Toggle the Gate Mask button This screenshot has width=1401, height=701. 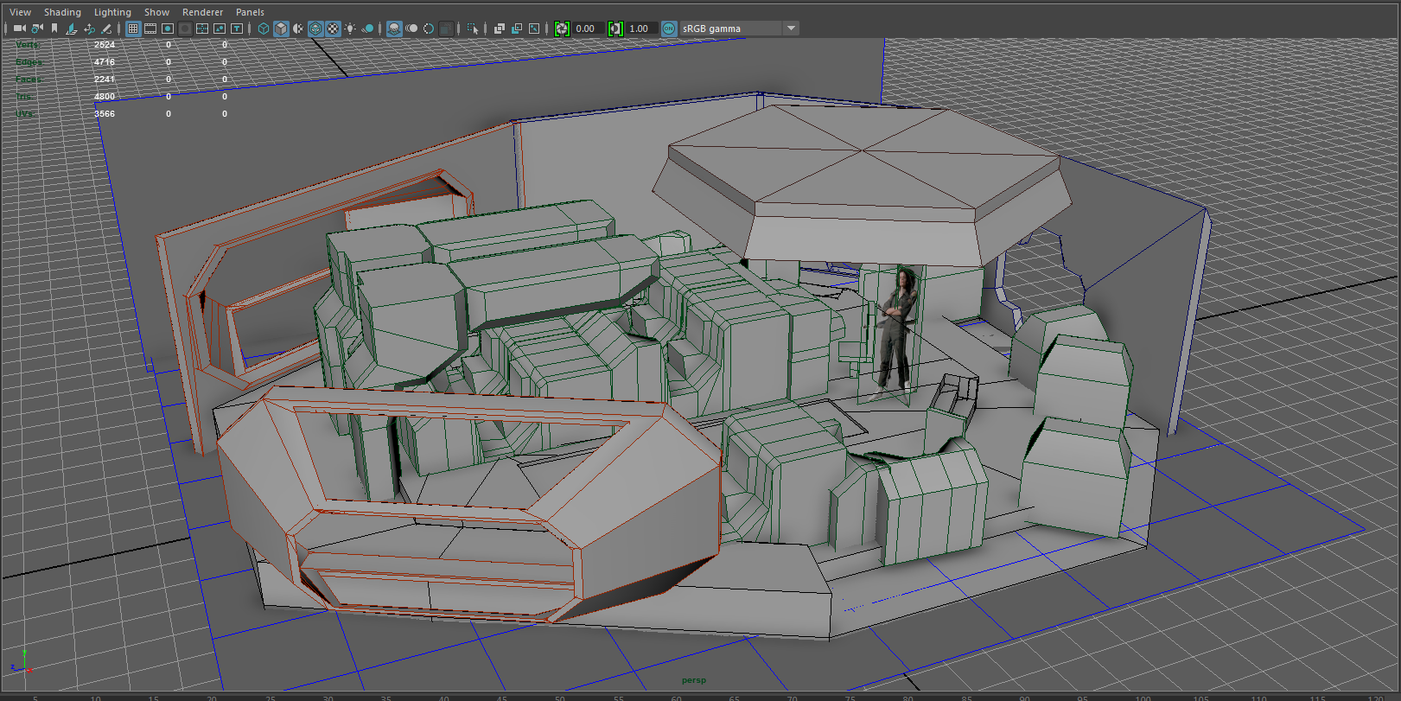(x=185, y=29)
